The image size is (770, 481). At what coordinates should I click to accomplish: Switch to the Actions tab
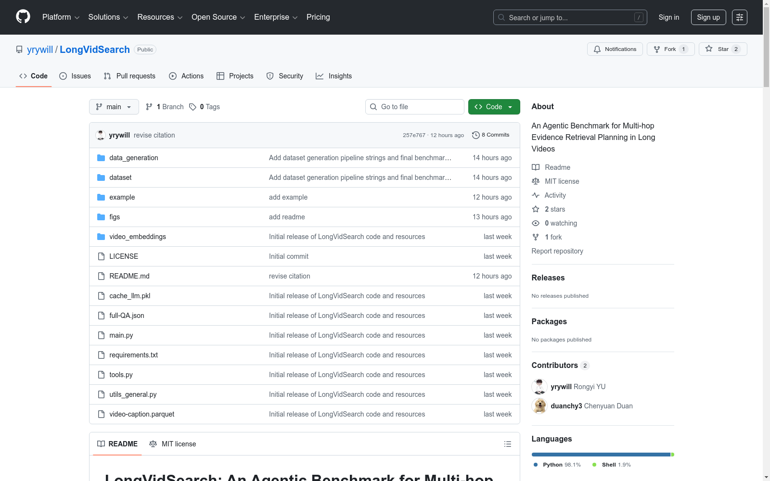pyautogui.click(x=186, y=76)
